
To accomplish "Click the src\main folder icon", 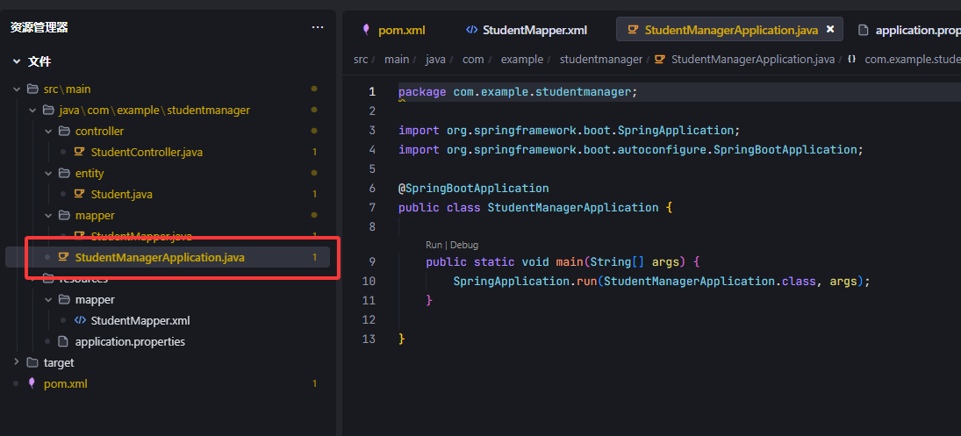I will point(32,89).
